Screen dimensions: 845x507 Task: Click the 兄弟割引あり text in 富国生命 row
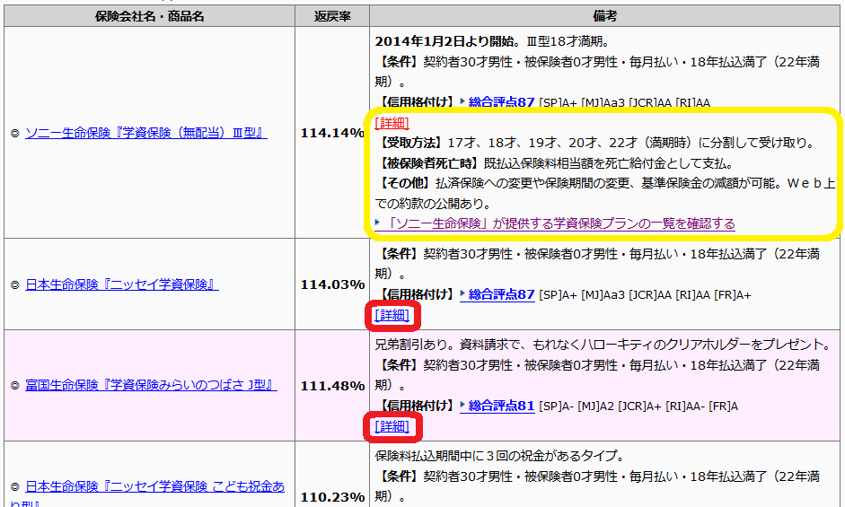point(412,345)
